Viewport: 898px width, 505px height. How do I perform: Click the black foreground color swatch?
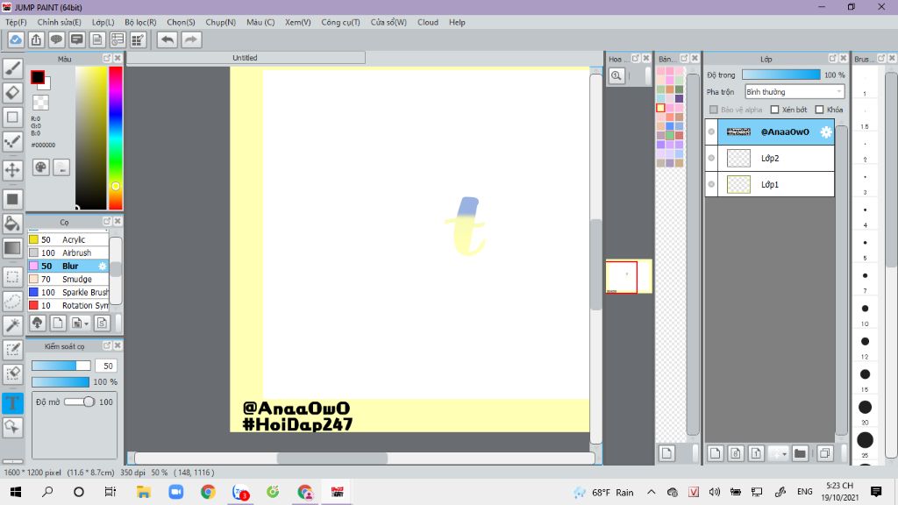(38, 77)
